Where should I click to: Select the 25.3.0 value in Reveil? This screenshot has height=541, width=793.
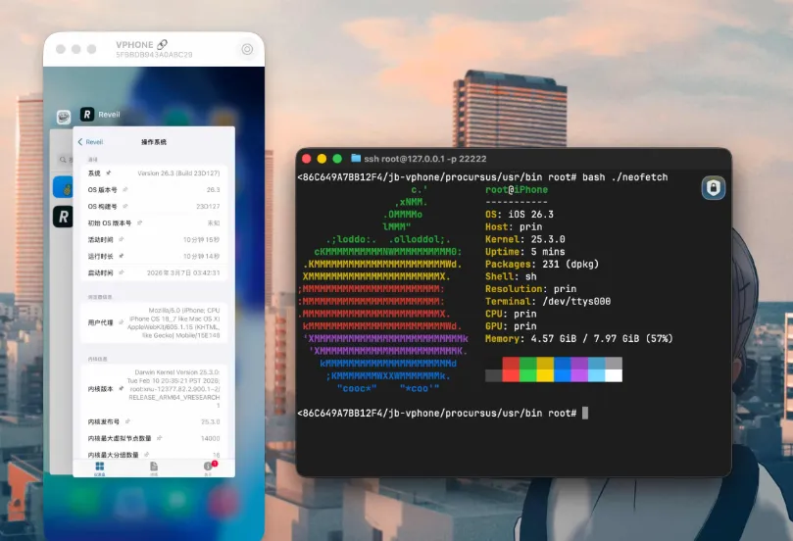(211, 421)
